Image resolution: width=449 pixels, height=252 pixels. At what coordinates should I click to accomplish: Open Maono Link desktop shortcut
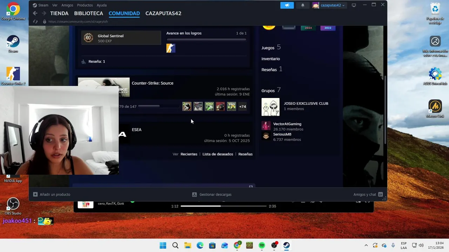[x=435, y=109]
